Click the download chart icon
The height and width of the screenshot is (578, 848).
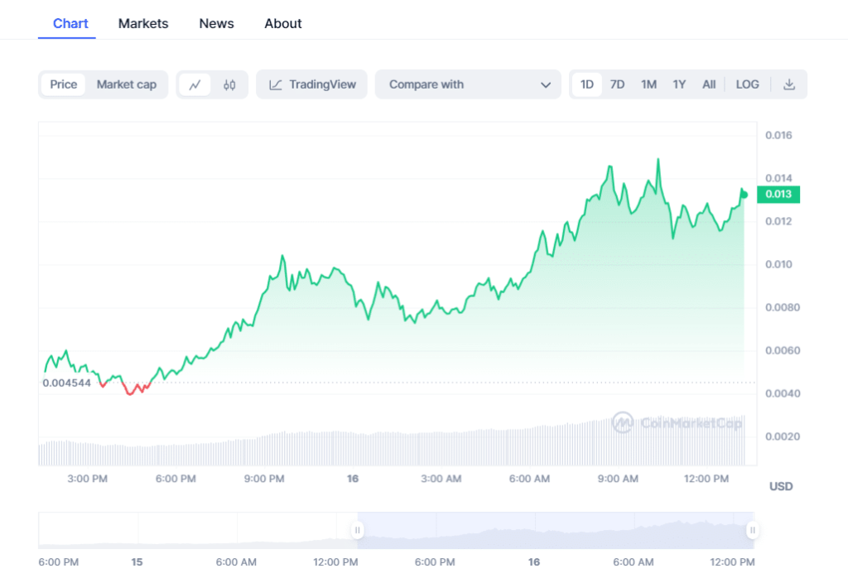(x=789, y=84)
